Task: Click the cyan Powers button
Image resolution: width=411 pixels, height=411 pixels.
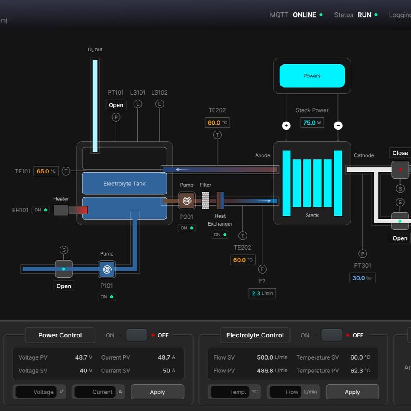Action: [312, 76]
